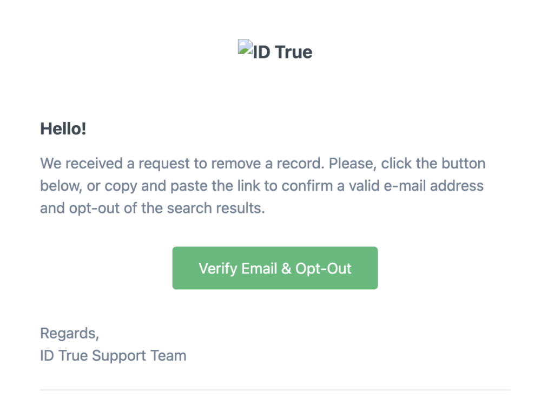Click the word "record" in the first line

[298, 163]
